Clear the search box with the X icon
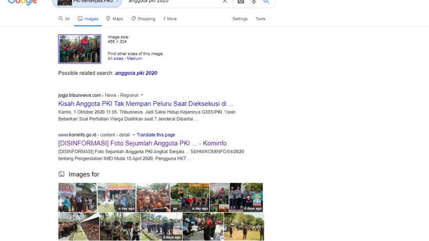 pos(224,2)
